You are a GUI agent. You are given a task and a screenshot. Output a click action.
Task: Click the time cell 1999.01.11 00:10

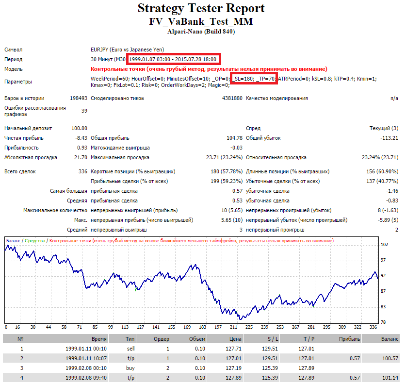(x=86, y=349)
